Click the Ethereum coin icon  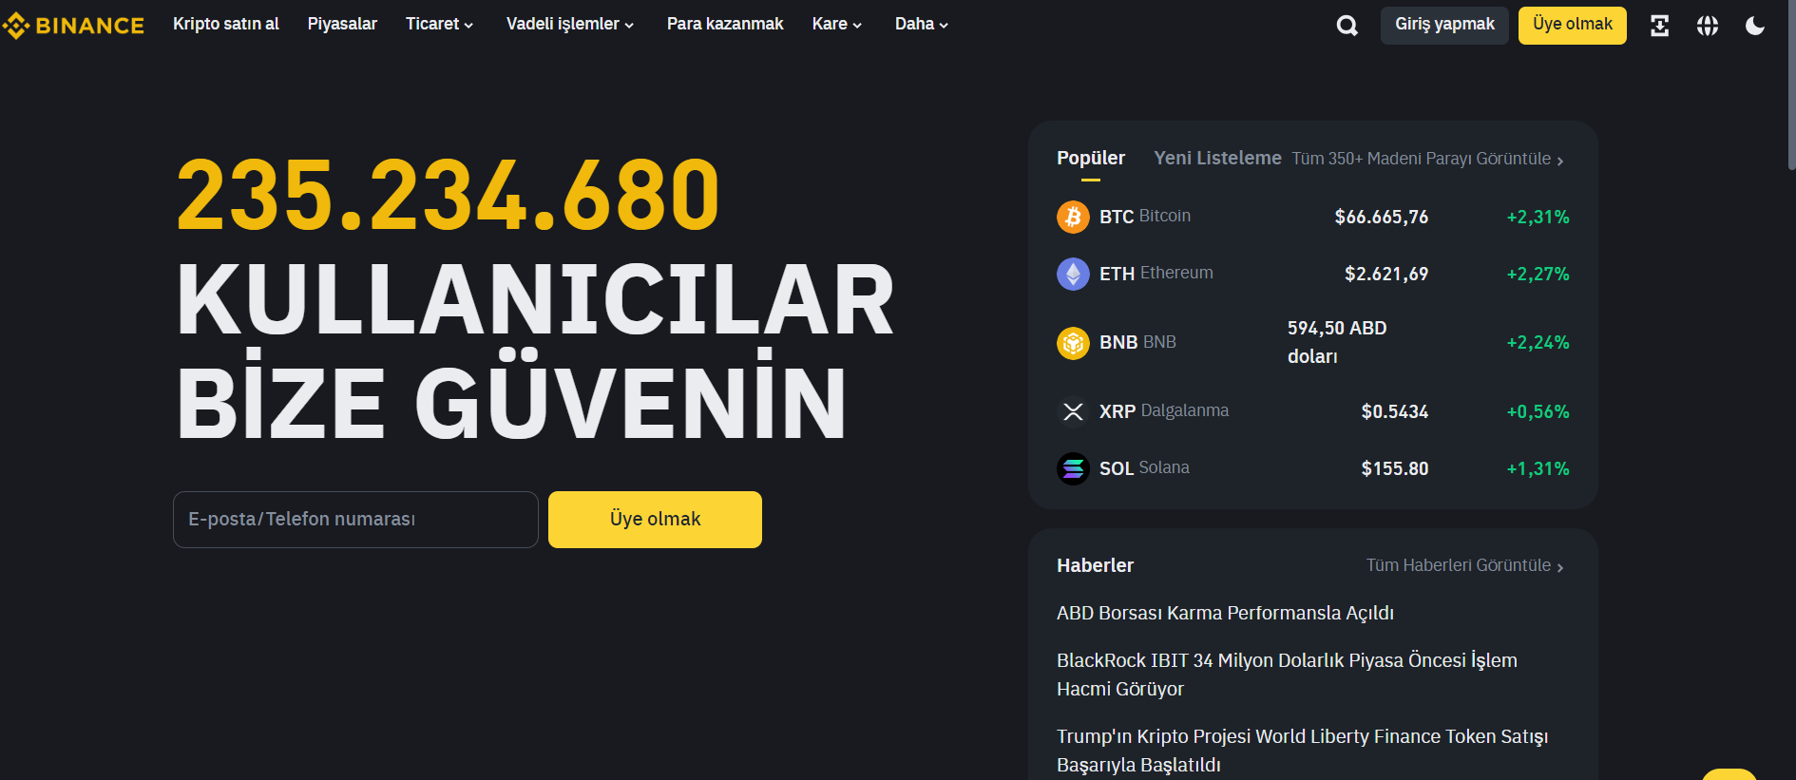1073,274
